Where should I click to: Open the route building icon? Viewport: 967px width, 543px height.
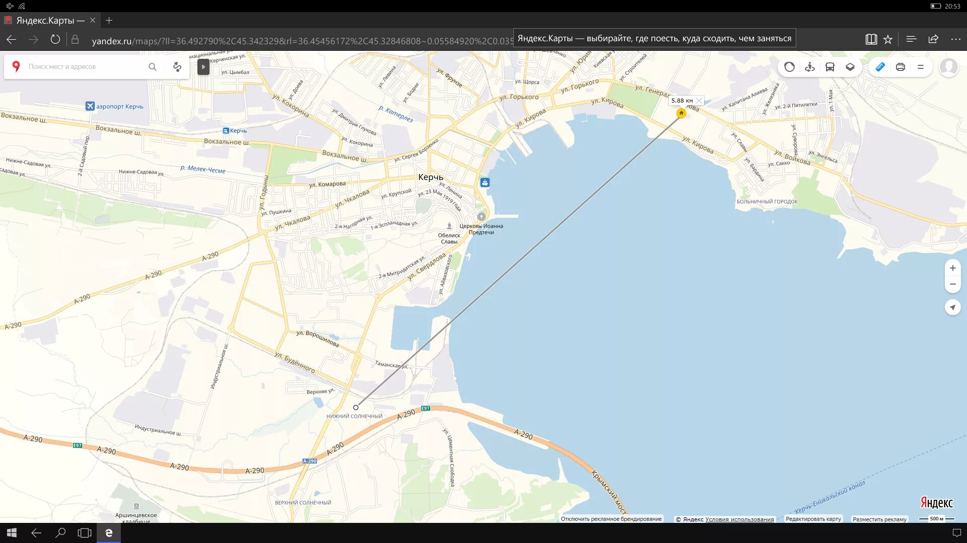coord(177,66)
